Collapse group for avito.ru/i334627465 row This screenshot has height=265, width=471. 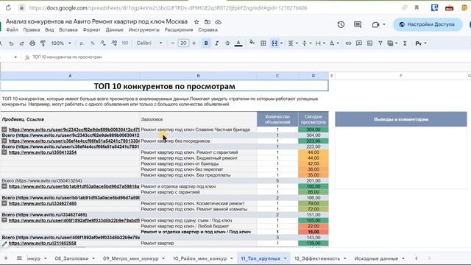point(4,203)
